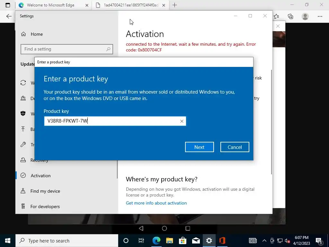The width and height of the screenshot is (329, 247).
Task: Close the 1ad47004211ee browser tab
Action: click(164, 5)
